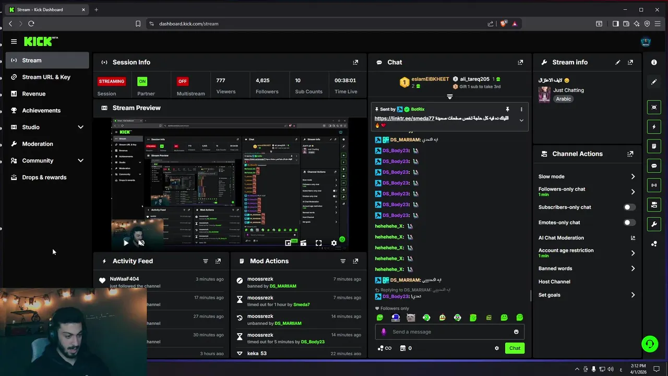
Task: Click the purple microphone icon in chat input
Action: [384, 332]
